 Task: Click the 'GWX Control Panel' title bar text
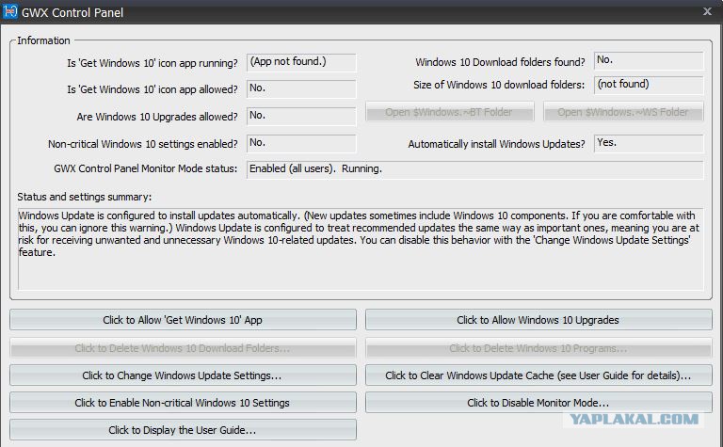coord(72,12)
